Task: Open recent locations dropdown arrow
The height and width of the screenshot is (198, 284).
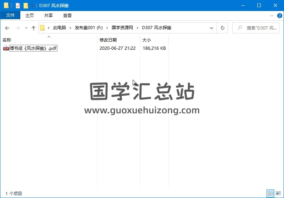Action: click(26, 28)
